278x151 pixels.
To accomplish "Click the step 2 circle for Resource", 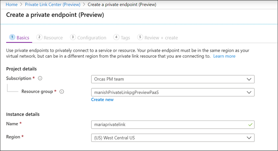I will (39, 37).
